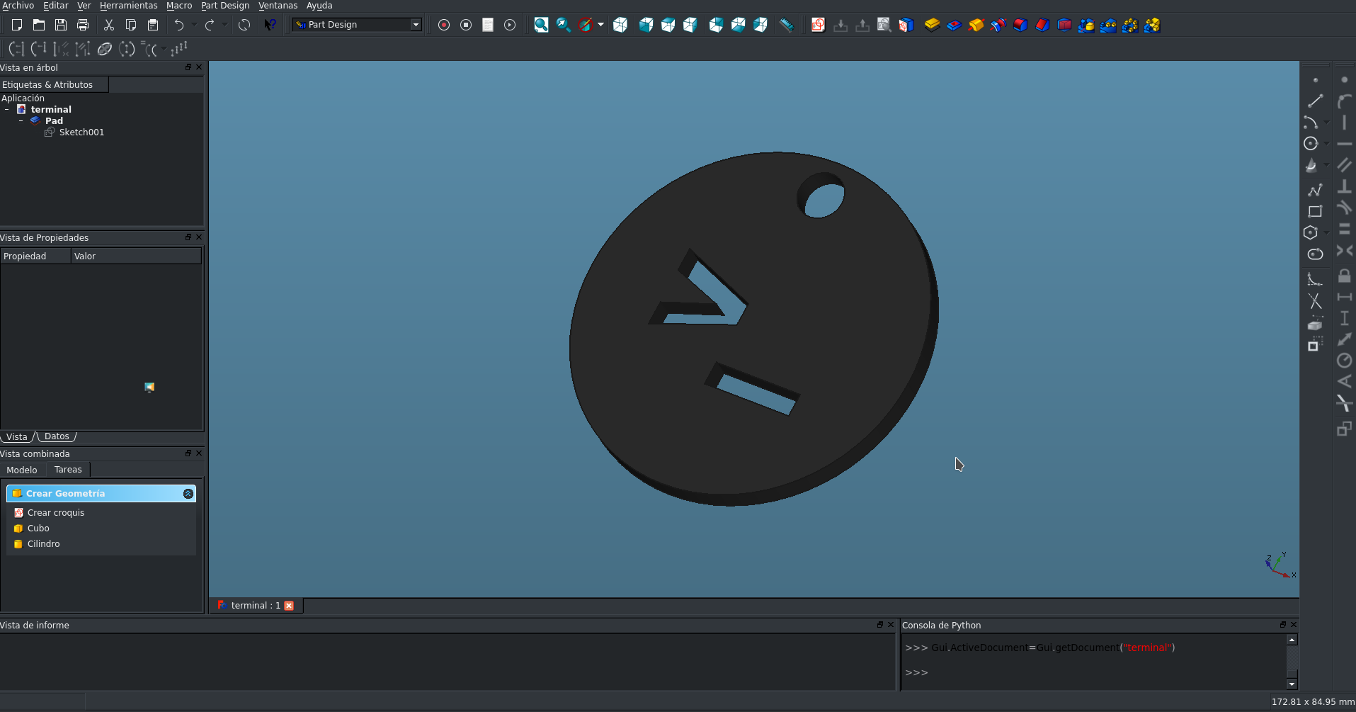
Task: Save the document with the floppy icon
Action: pyautogui.click(x=61, y=25)
